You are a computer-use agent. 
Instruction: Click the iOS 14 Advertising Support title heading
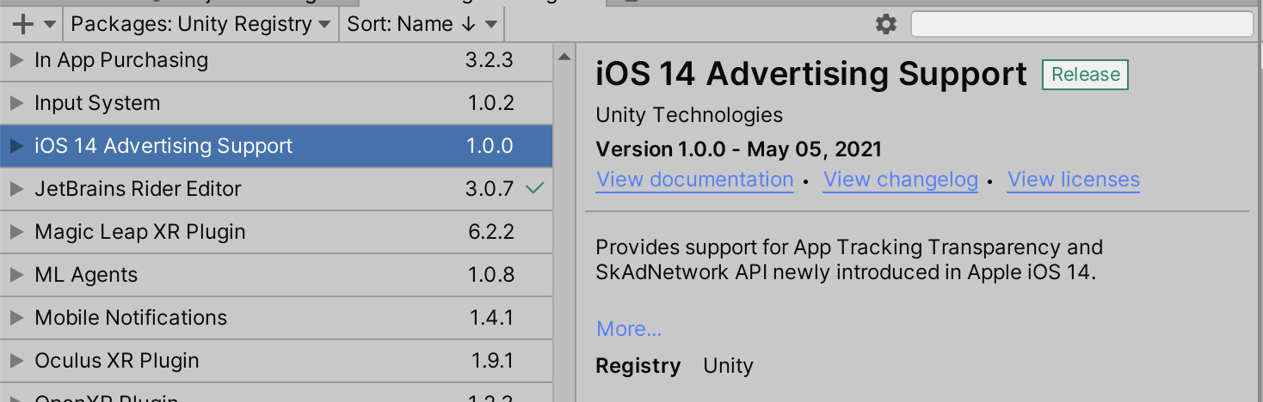(x=811, y=75)
